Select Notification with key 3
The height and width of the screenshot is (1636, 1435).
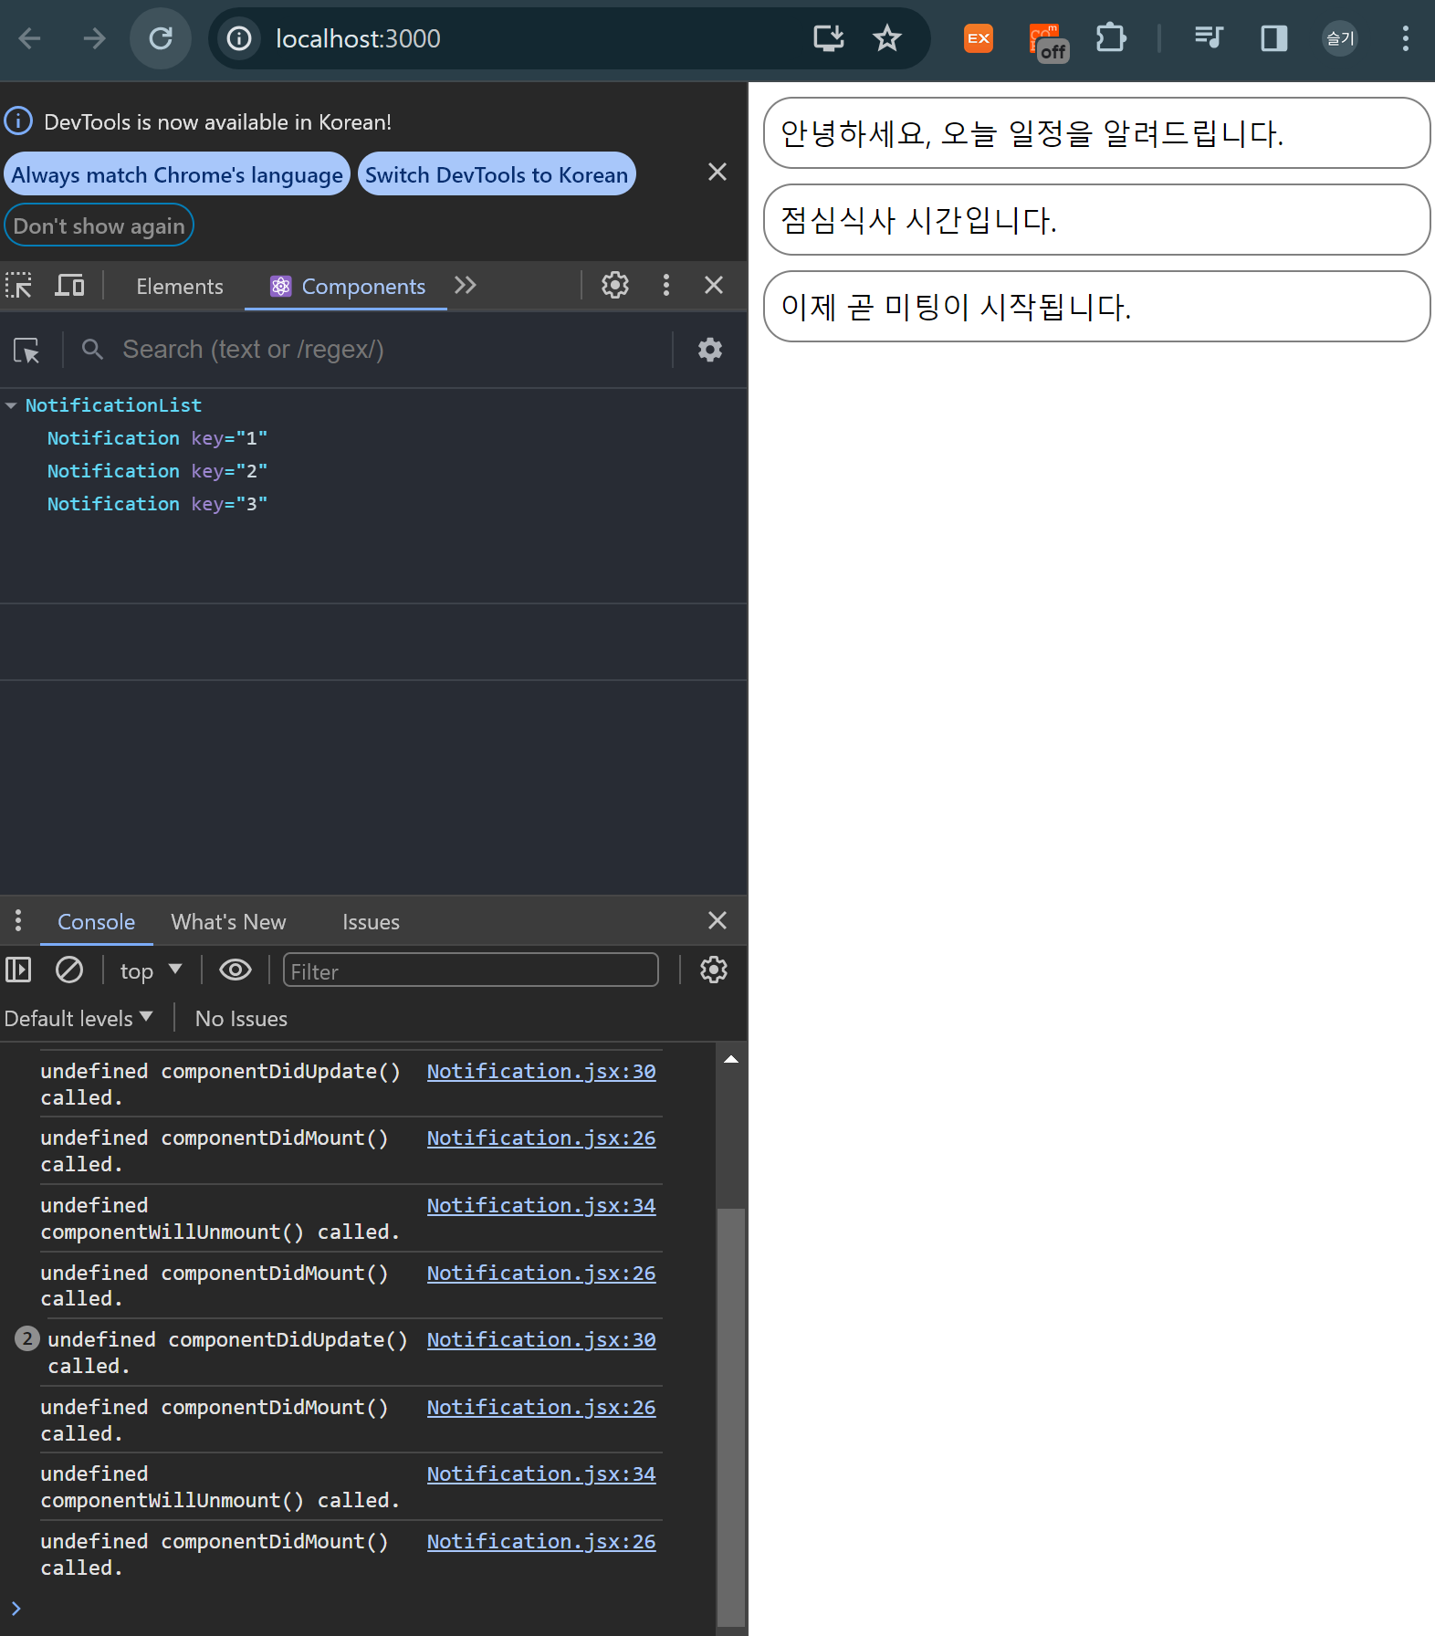click(157, 504)
